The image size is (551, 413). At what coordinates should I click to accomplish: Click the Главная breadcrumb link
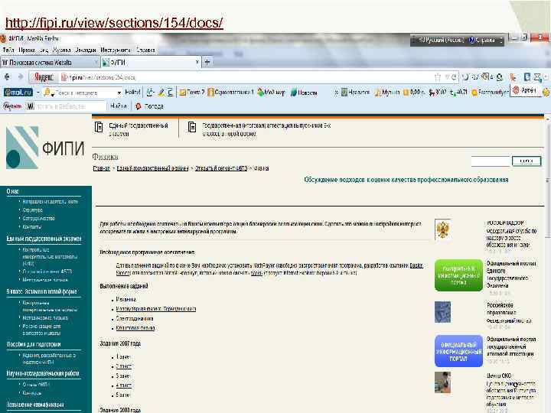point(102,168)
